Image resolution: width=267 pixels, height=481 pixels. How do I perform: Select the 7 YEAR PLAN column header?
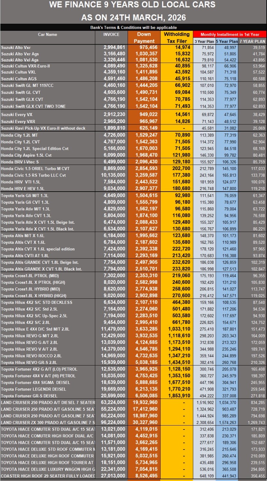click(252, 41)
